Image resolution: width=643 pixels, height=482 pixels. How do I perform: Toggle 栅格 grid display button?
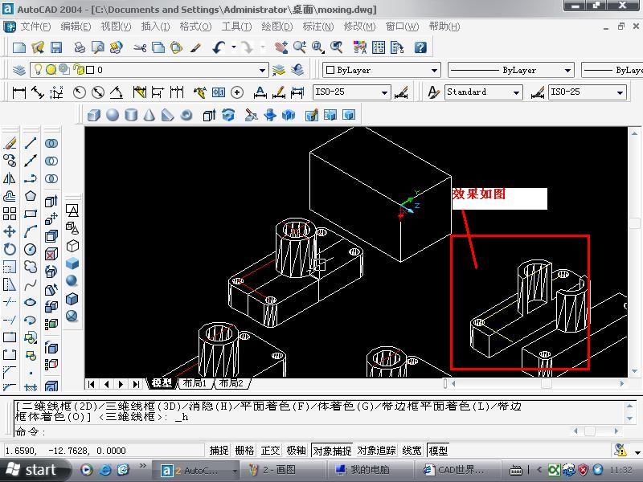pyautogui.click(x=244, y=451)
